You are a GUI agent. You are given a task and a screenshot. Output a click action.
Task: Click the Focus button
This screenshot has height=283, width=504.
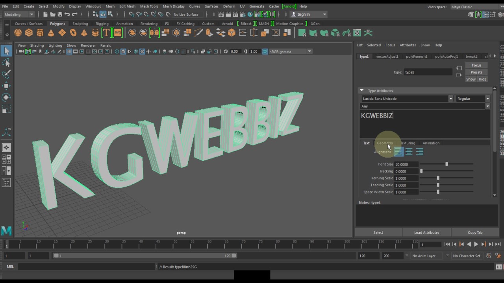click(476, 65)
